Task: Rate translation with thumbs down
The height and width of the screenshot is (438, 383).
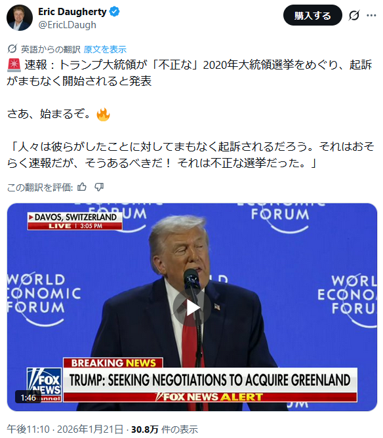Action: (99, 187)
